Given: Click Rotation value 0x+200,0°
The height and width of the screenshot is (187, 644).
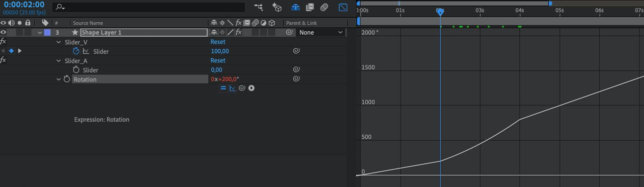Looking at the screenshot, I should click(225, 79).
